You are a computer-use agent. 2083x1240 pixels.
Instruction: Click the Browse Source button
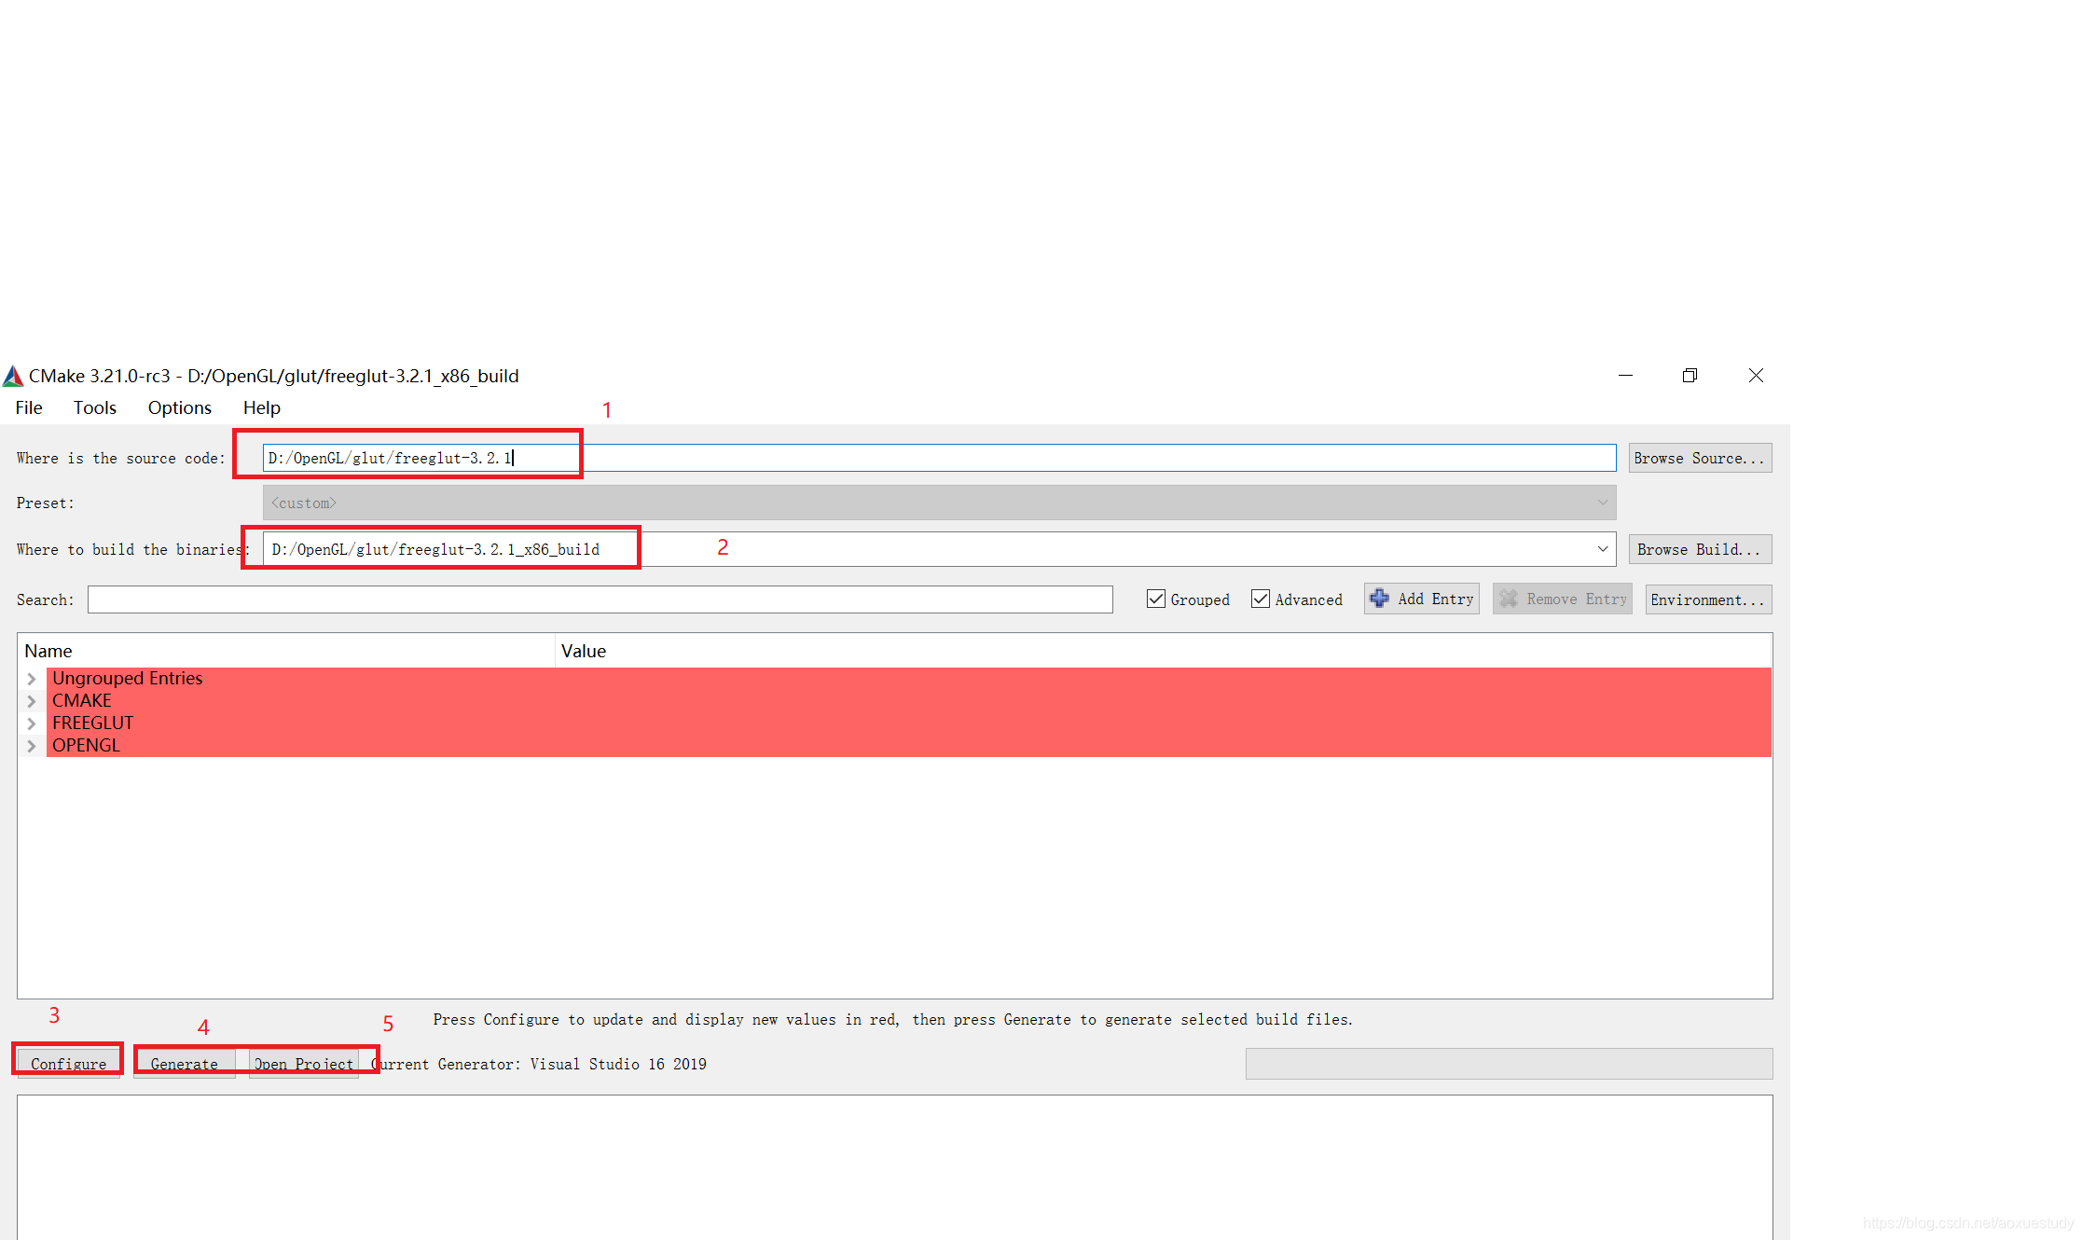tap(1700, 458)
